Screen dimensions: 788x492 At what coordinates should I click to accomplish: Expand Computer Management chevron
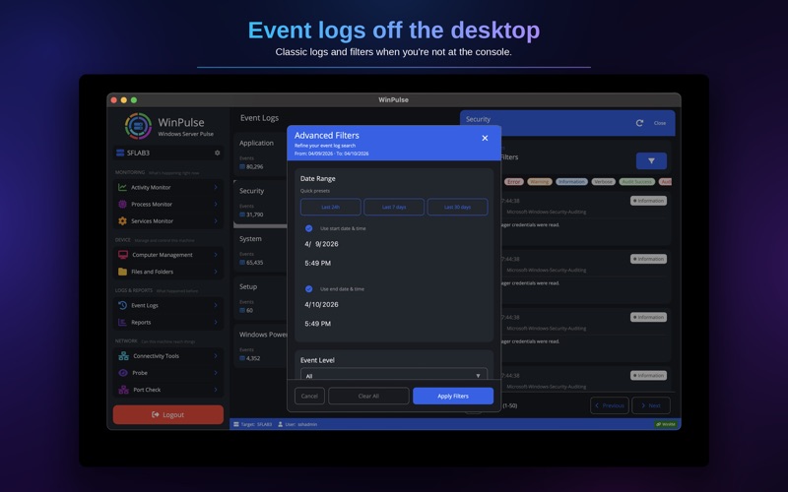(216, 255)
